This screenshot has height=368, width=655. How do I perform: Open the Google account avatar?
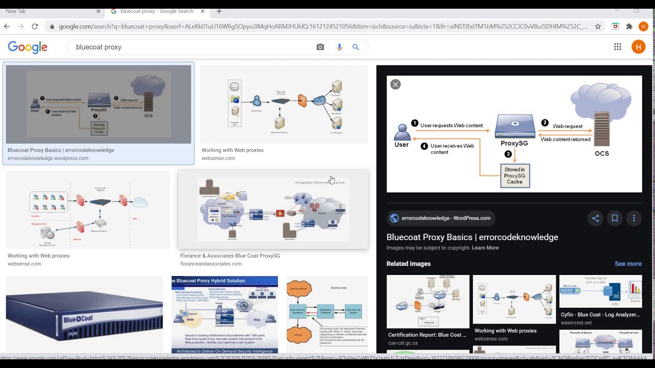[639, 47]
